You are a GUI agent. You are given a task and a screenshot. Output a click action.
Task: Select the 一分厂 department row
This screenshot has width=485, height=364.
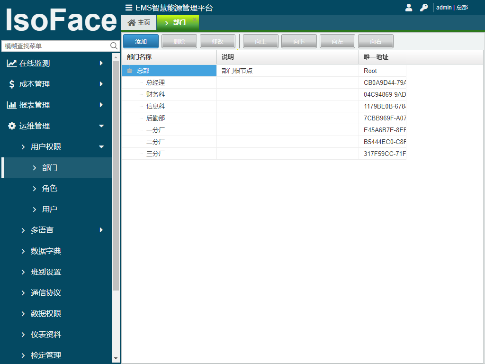tap(264, 130)
